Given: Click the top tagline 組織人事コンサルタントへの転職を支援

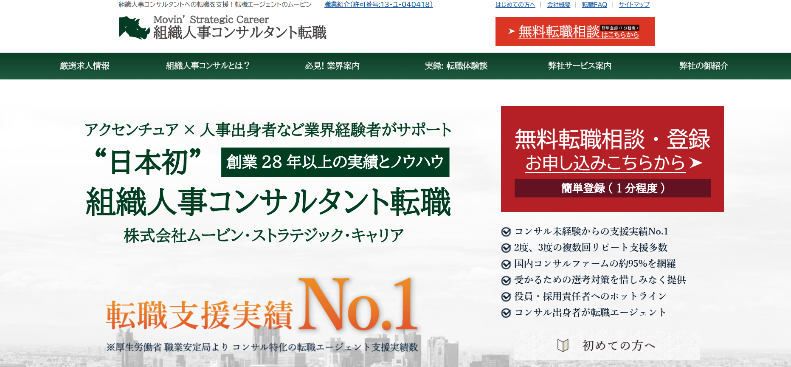Looking at the screenshot, I should click(x=215, y=5).
